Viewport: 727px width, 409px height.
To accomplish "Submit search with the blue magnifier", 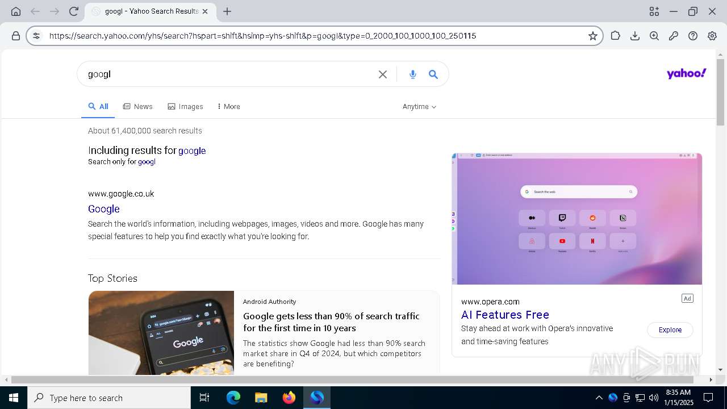I will click(433, 74).
